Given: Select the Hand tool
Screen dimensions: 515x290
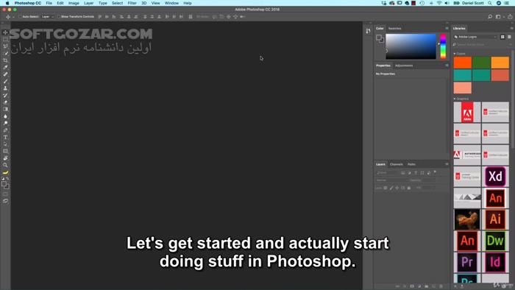Looking at the screenshot, I should [5, 158].
